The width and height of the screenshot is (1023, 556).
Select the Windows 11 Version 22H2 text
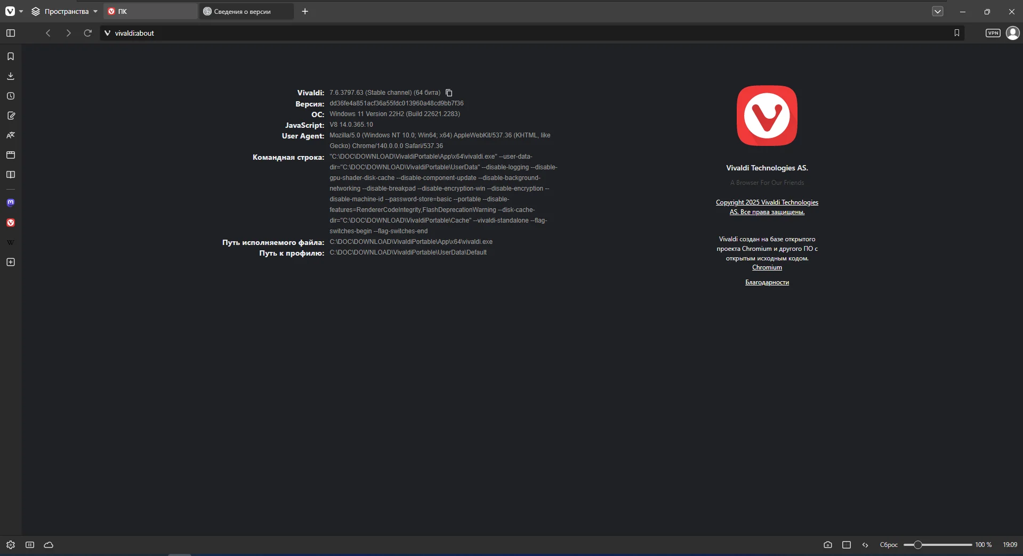(x=394, y=114)
